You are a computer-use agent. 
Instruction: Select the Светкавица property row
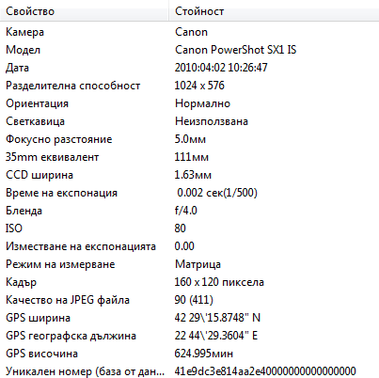pos(189,121)
